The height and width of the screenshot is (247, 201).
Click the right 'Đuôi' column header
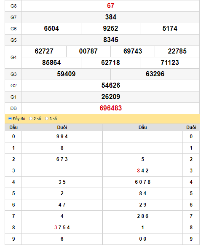[x=191, y=127]
